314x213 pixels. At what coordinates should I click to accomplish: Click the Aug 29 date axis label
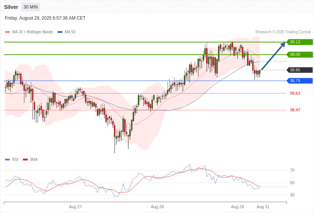[x=237, y=207]
